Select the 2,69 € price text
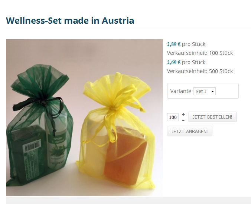The image size is (251, 209). [174, 62]
